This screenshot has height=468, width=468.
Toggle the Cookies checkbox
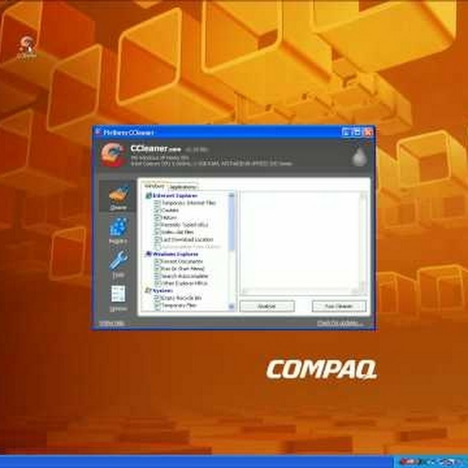click(158, 211)
